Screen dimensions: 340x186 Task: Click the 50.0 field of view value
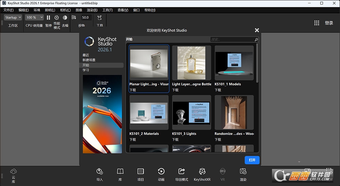tap(85, 17)
